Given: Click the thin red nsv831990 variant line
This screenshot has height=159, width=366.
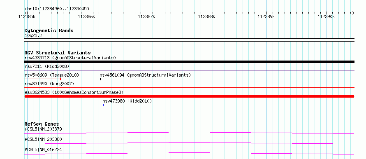Looking at the screenshot, I should [190, 87].
